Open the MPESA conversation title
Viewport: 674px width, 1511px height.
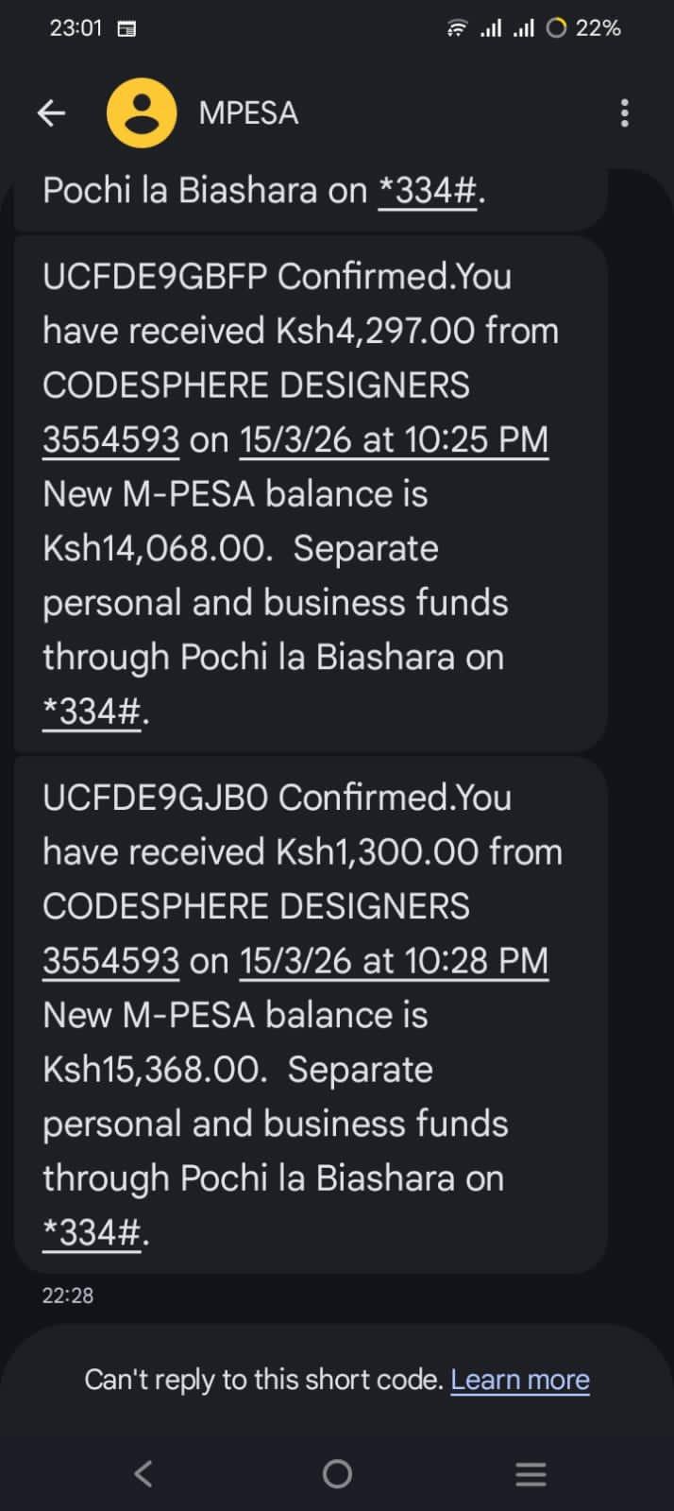(248, 113)
